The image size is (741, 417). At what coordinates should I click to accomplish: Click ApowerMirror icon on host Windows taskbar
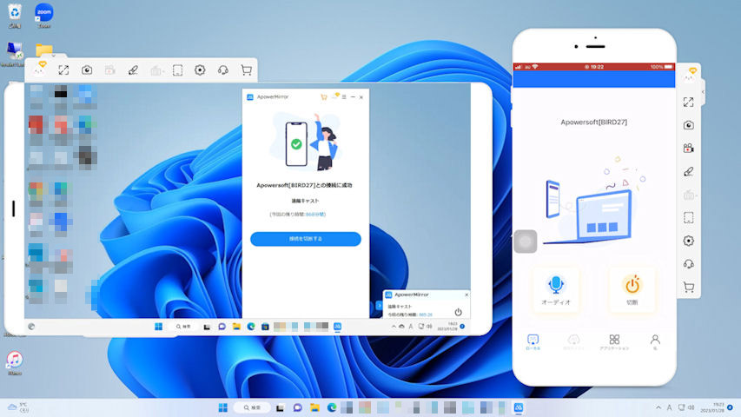pyautogui.click(x=519, y=407)
